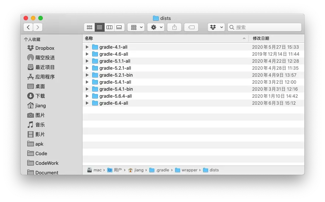Open 音乐 in the sidebar

pos(36,125)
